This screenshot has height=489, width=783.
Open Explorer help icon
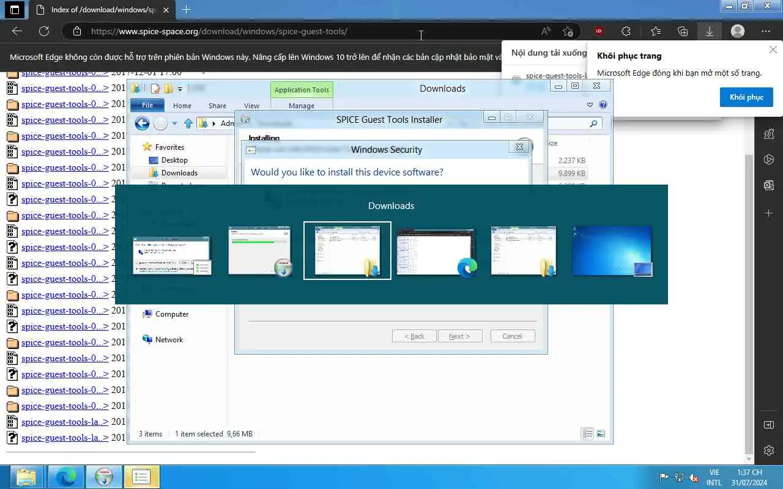603,105
